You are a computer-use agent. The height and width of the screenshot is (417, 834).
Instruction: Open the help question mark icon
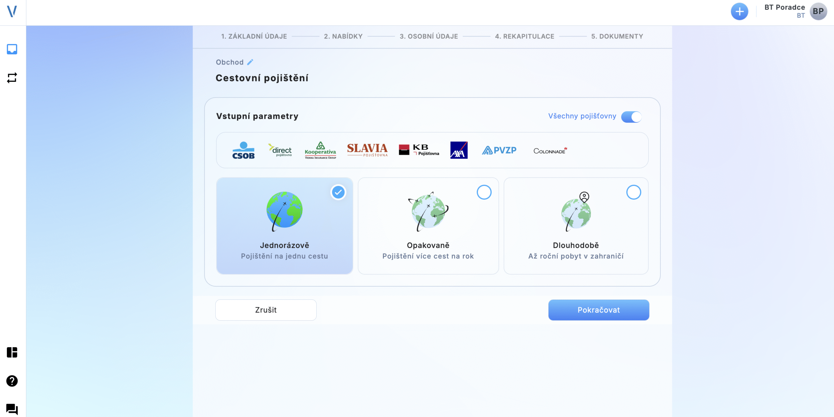tap(12, 381)
